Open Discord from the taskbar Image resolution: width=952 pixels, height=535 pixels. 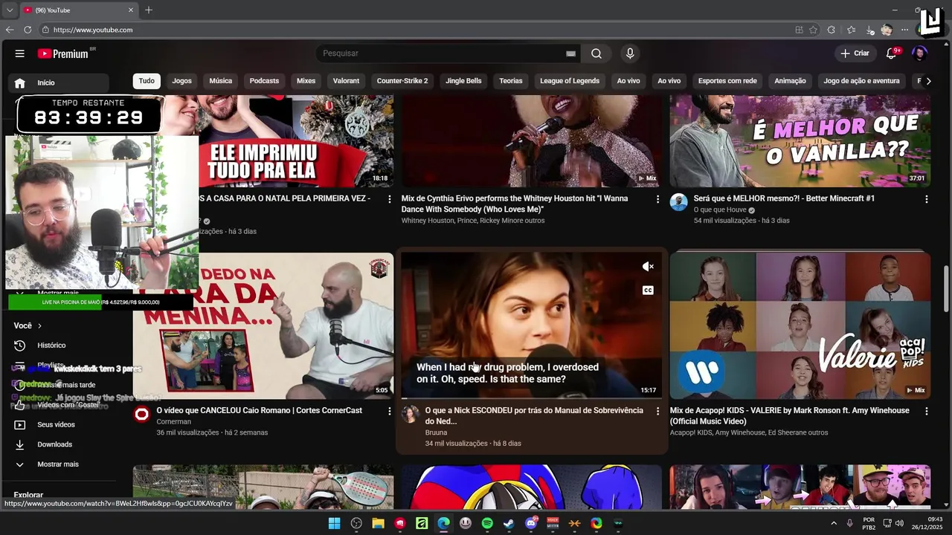pos(531,523)
